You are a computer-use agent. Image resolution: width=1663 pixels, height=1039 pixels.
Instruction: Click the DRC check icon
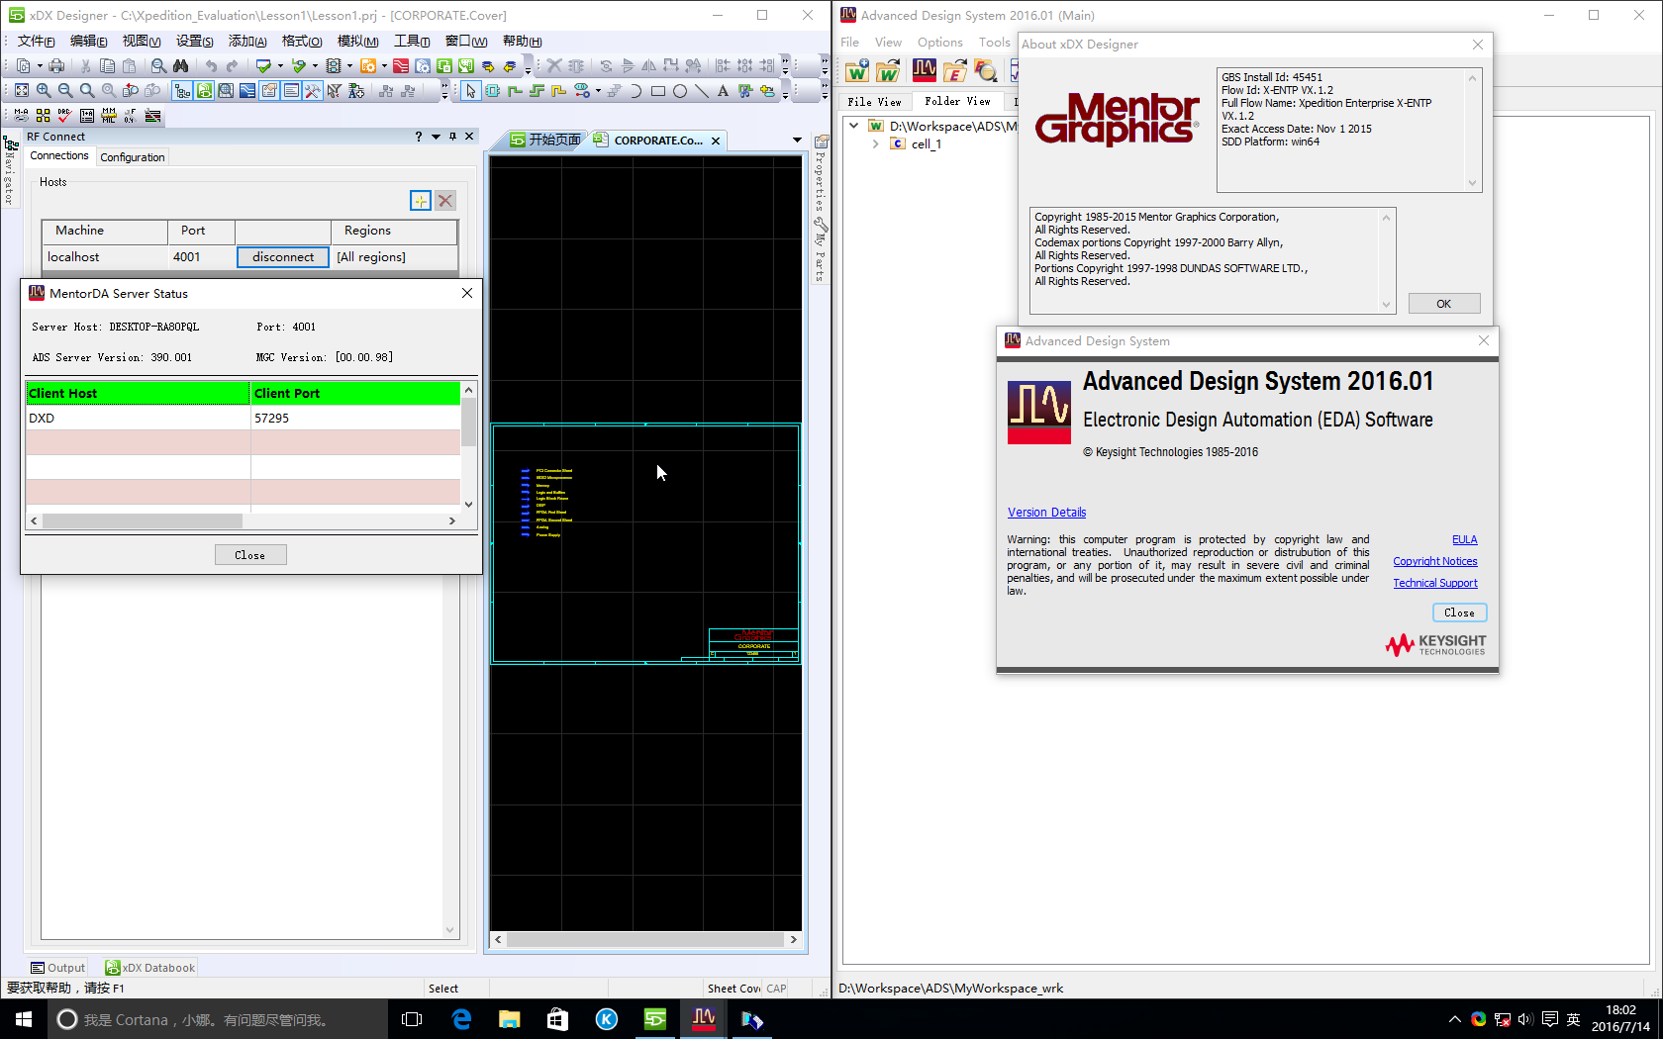(x=64, y=116)
